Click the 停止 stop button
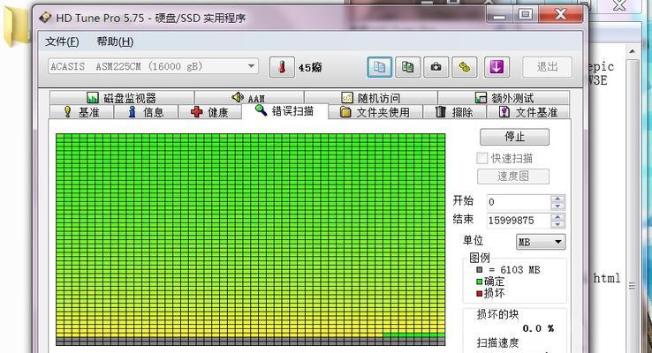 [514, 137]
